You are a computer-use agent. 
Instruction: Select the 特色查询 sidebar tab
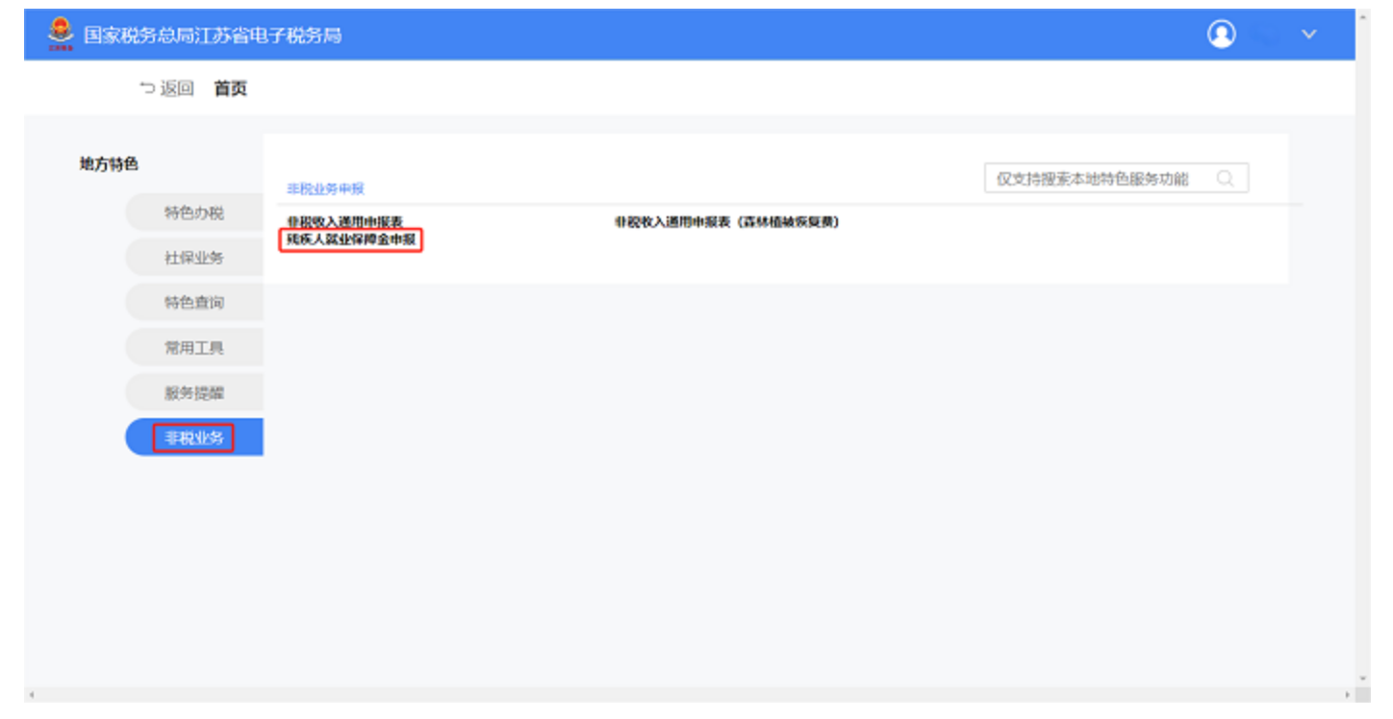[x=194, y=303]
